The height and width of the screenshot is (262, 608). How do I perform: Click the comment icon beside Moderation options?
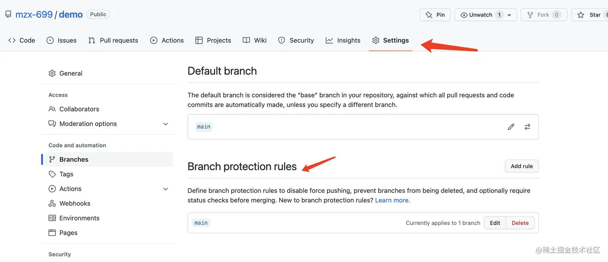coord(52,124)
